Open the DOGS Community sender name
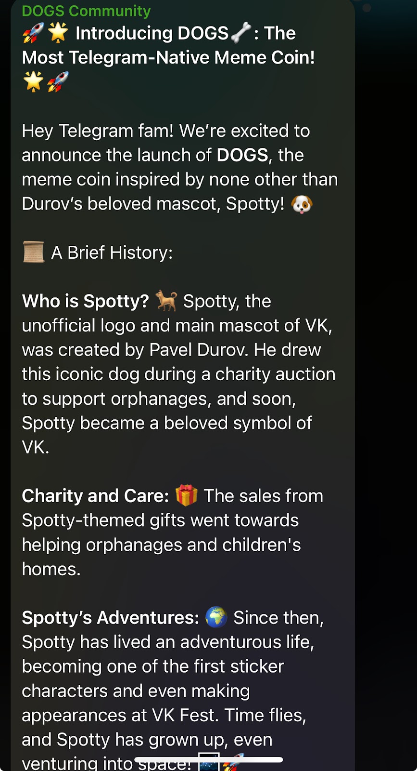417x771 pixels. point(86,11)
